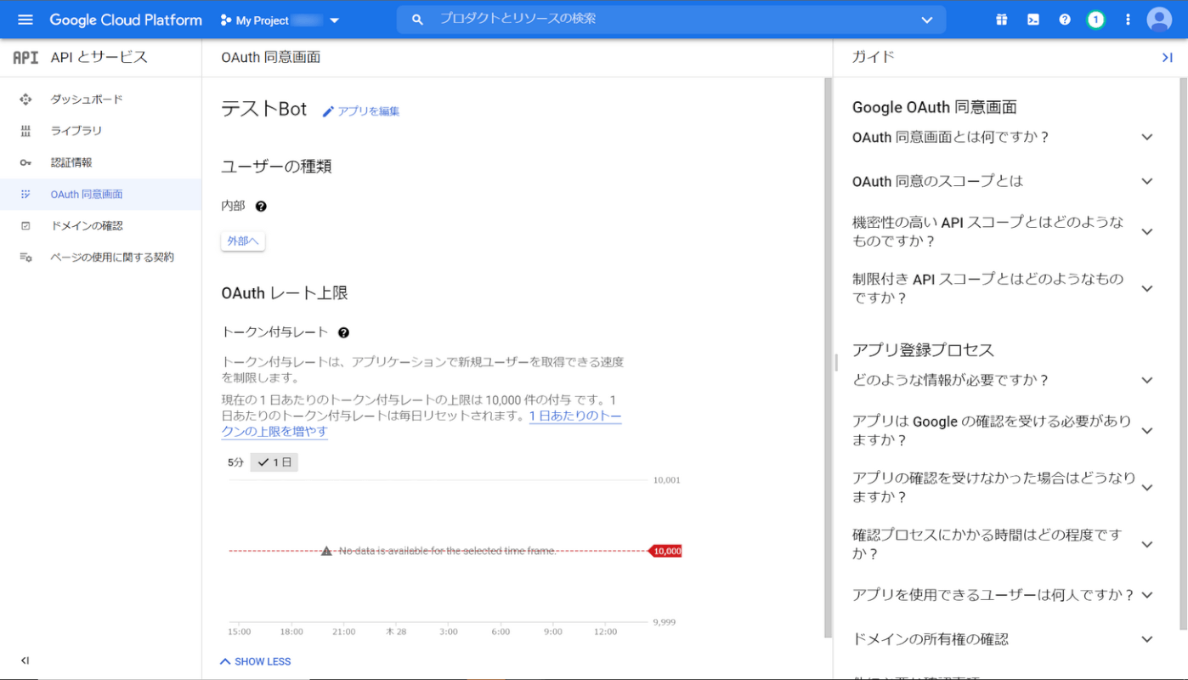Click the warning triangle in the chart
This screenshot has width=1188, height=680.
pyautogui.click(x=326, y=551)
